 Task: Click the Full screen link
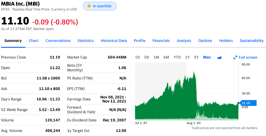tap(248, 57)
